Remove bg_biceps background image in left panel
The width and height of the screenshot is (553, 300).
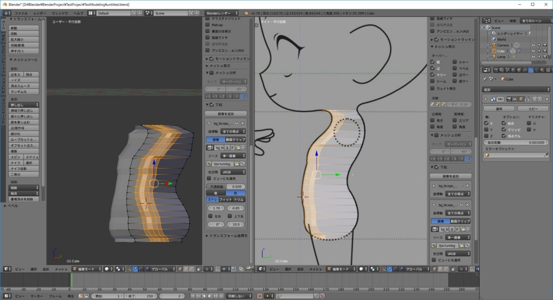pos(242,123)
